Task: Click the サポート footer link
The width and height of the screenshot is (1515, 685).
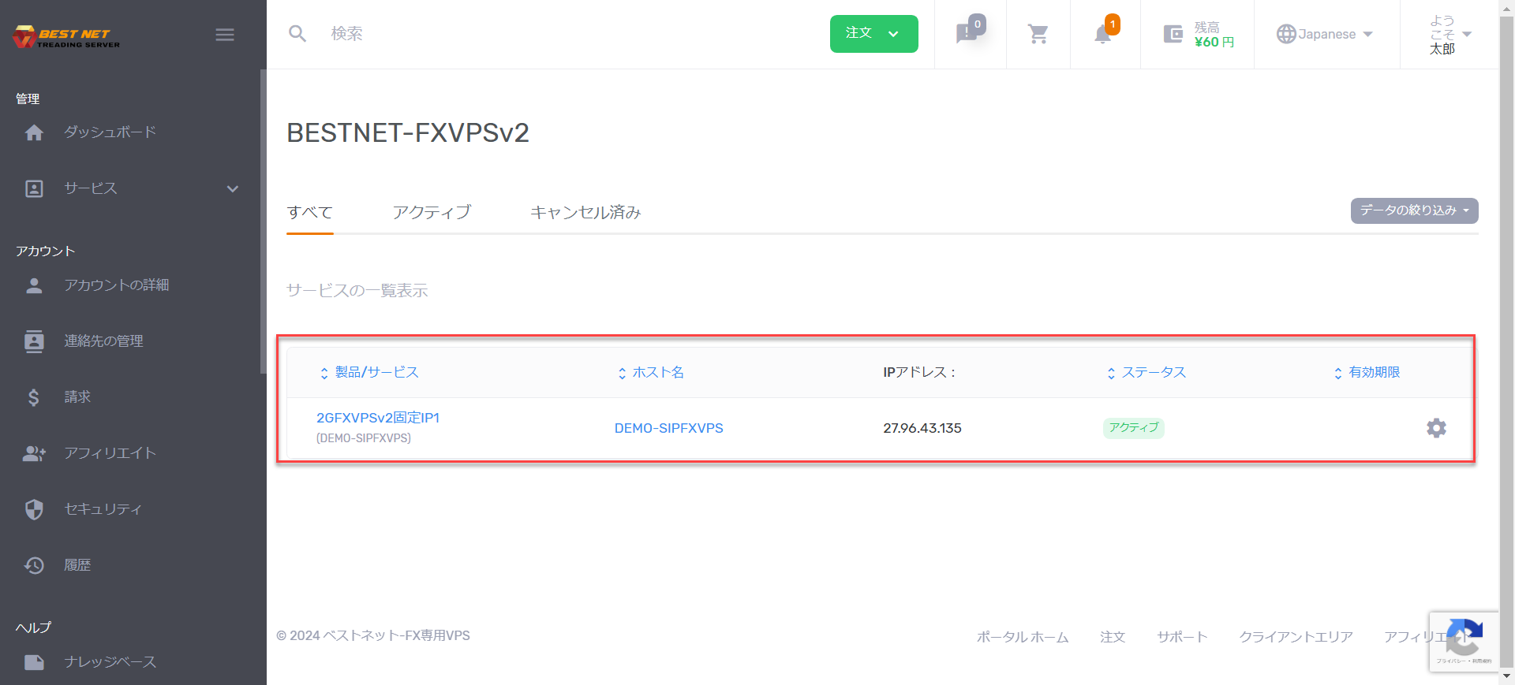Action: (x=1182, y=637)
